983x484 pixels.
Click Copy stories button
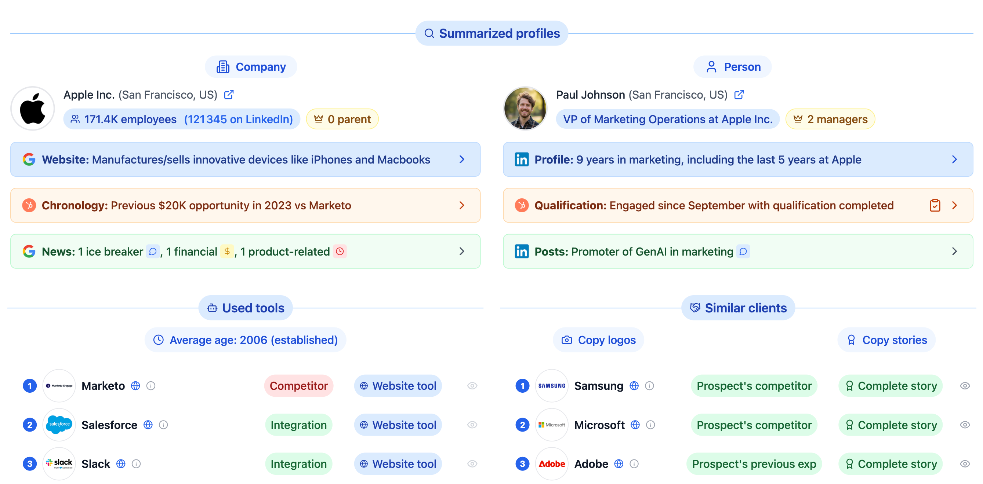(x=886, y=340)
